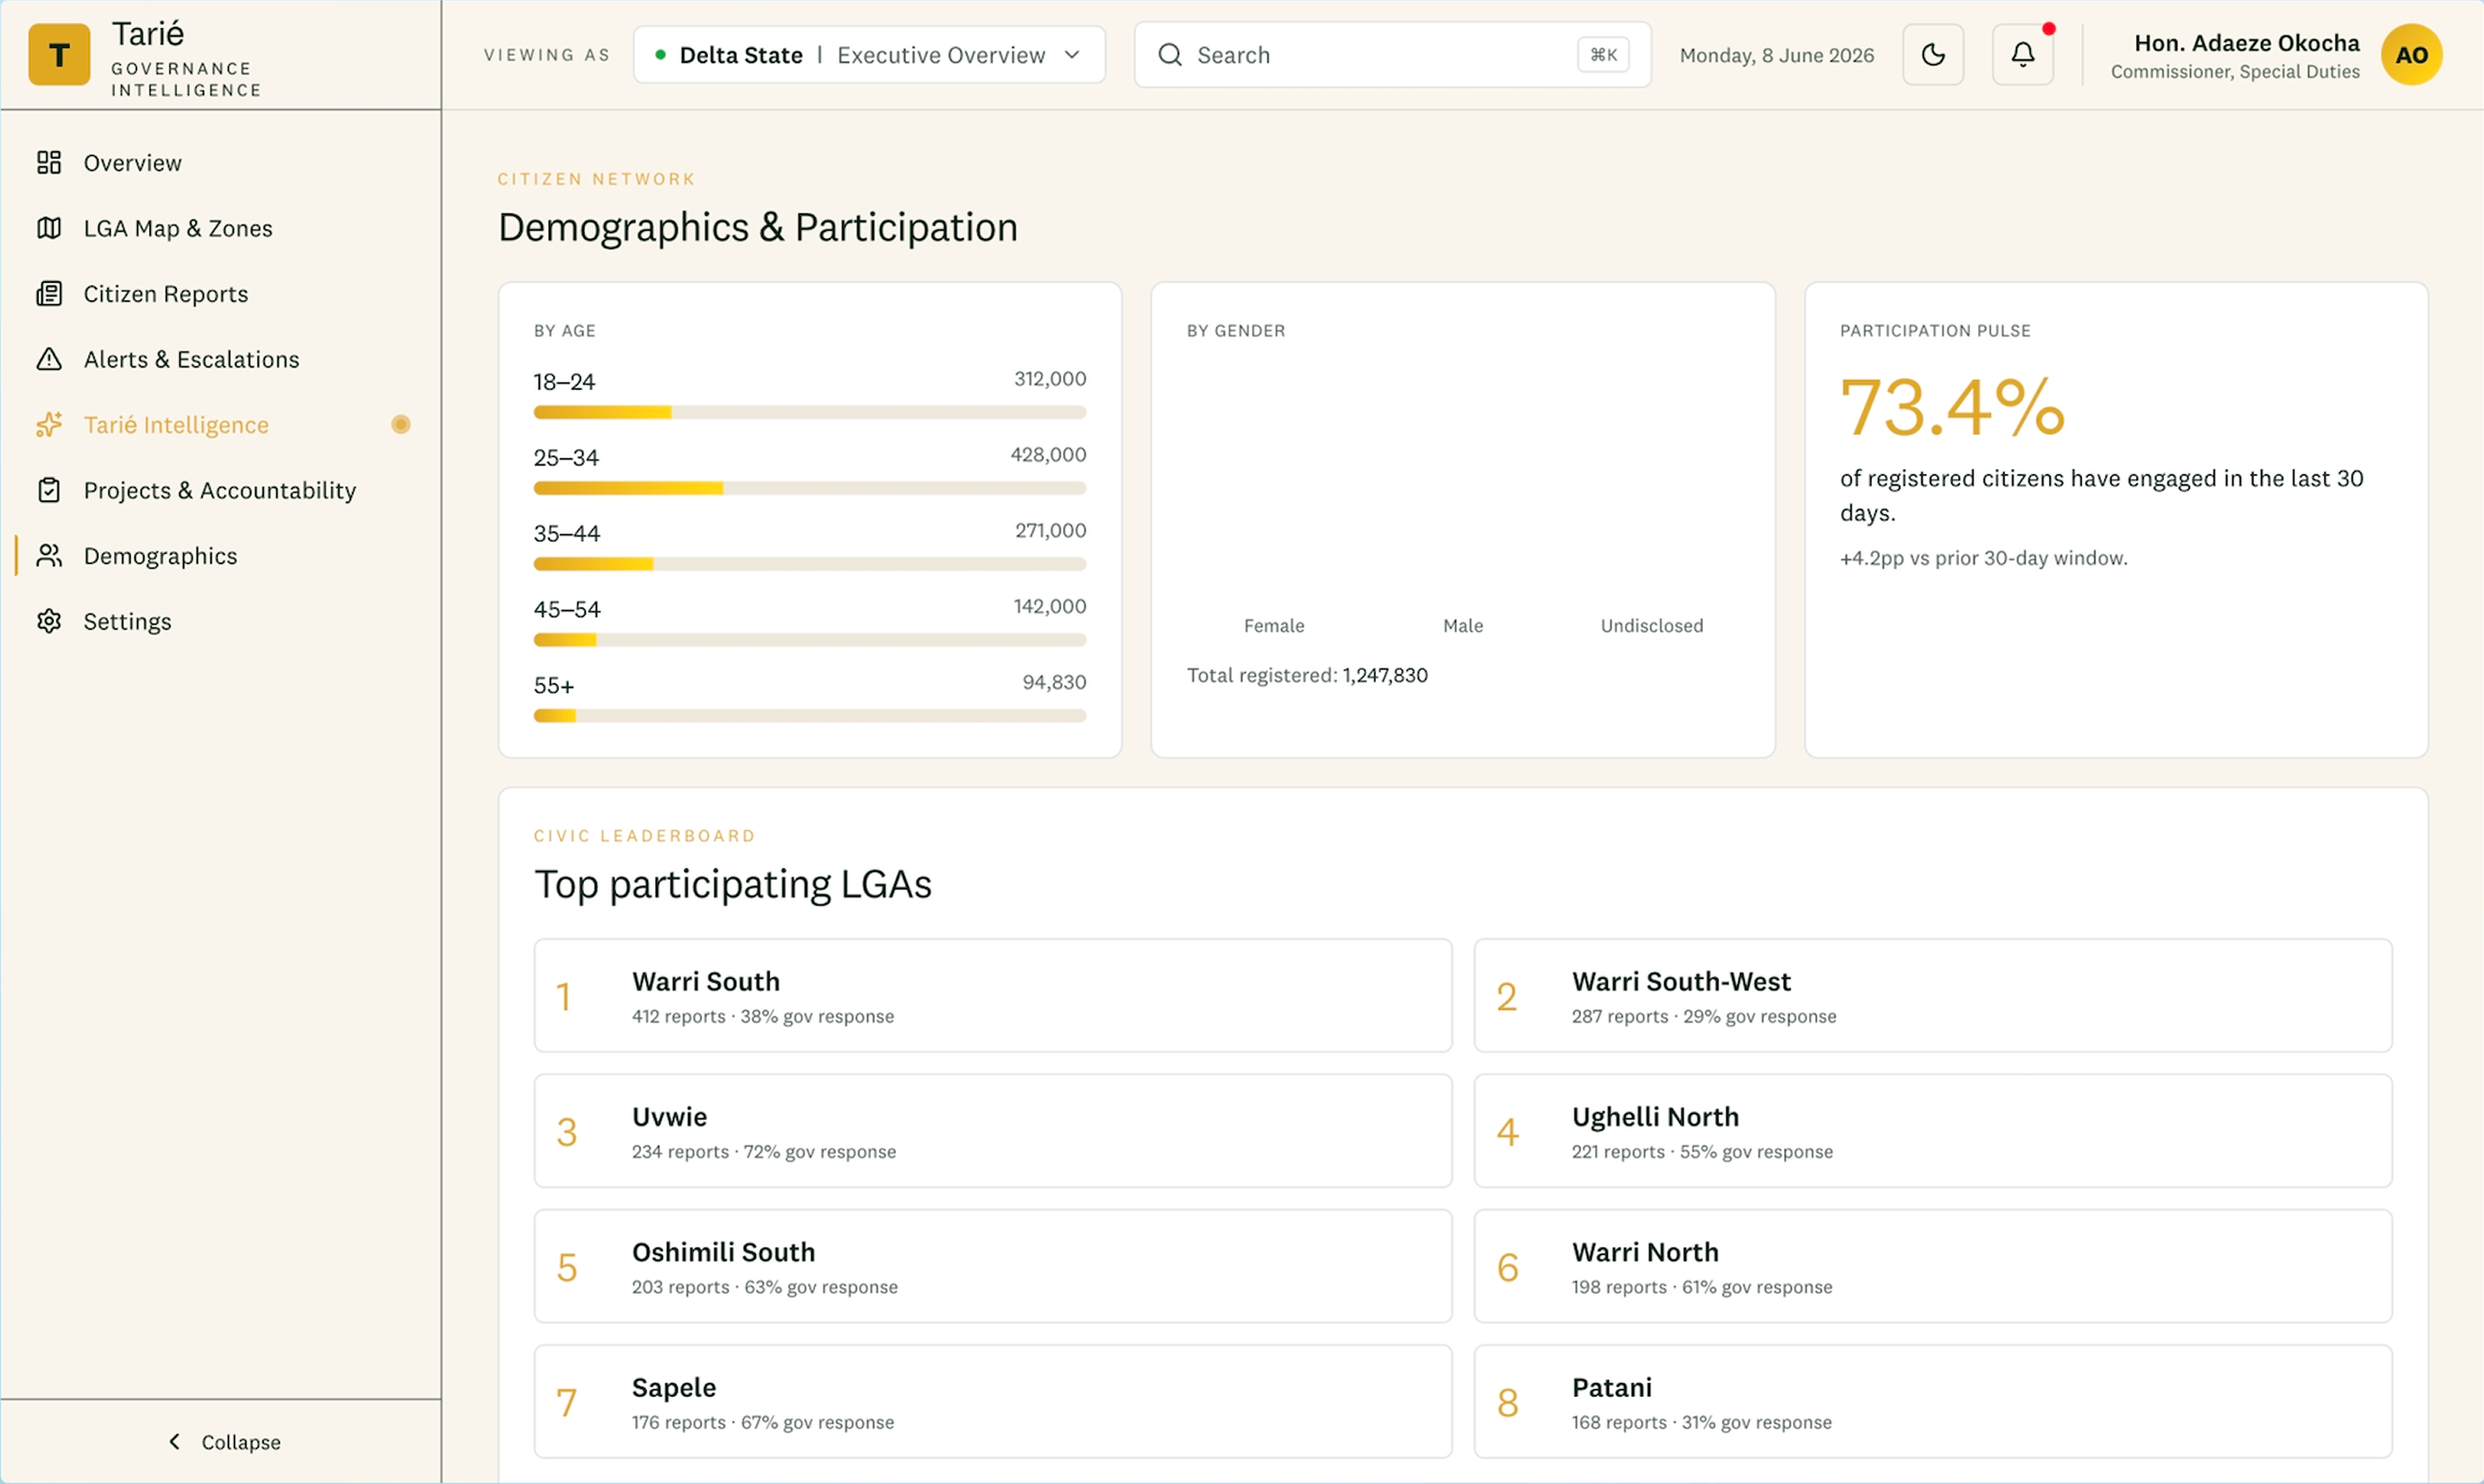This screenshot has width=2484, height=1484.
Task: Open Sapele leaderboard card
Action: coord(992,1401)
